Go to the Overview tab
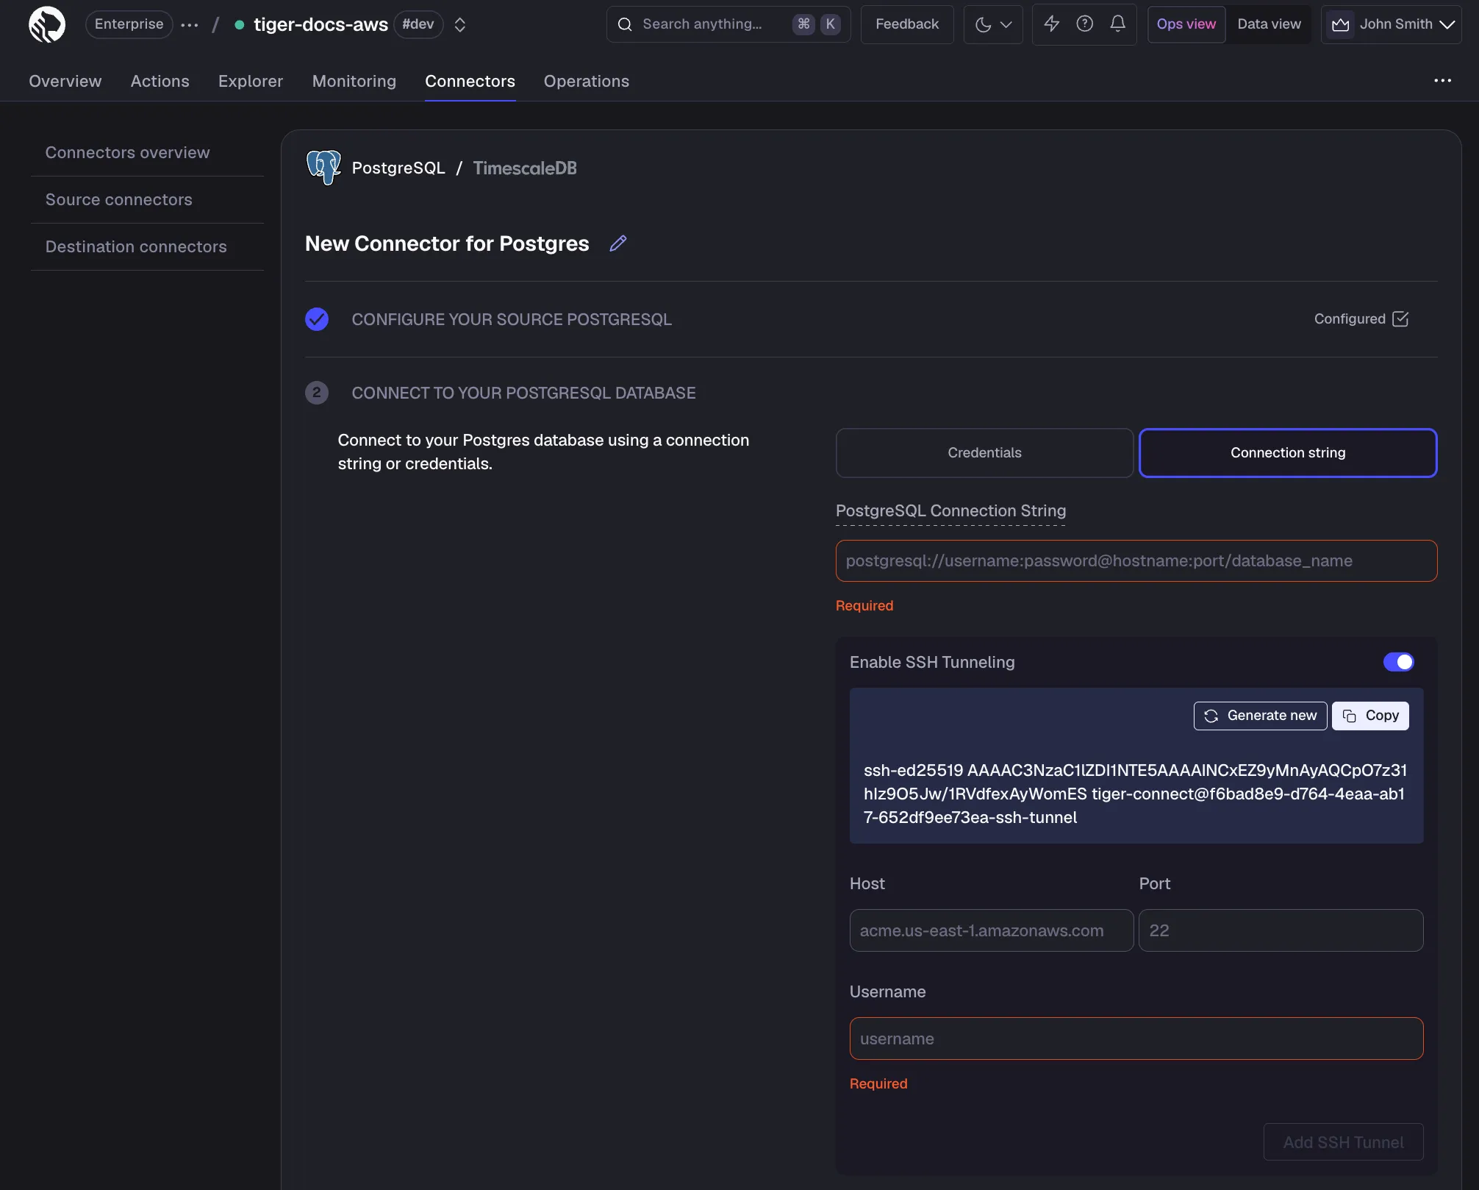Image resolution: width=1479 pixels, height=1190 pixels. coord(65,81)
